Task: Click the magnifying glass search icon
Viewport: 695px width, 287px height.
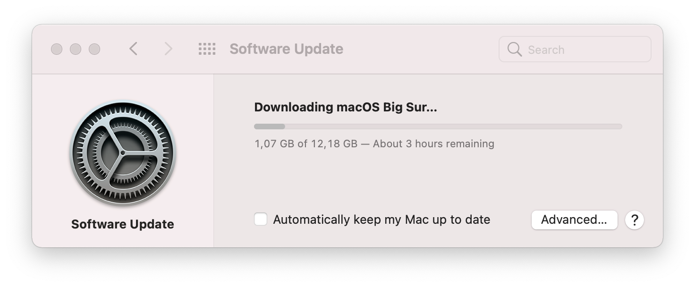Action: [514, 50]
